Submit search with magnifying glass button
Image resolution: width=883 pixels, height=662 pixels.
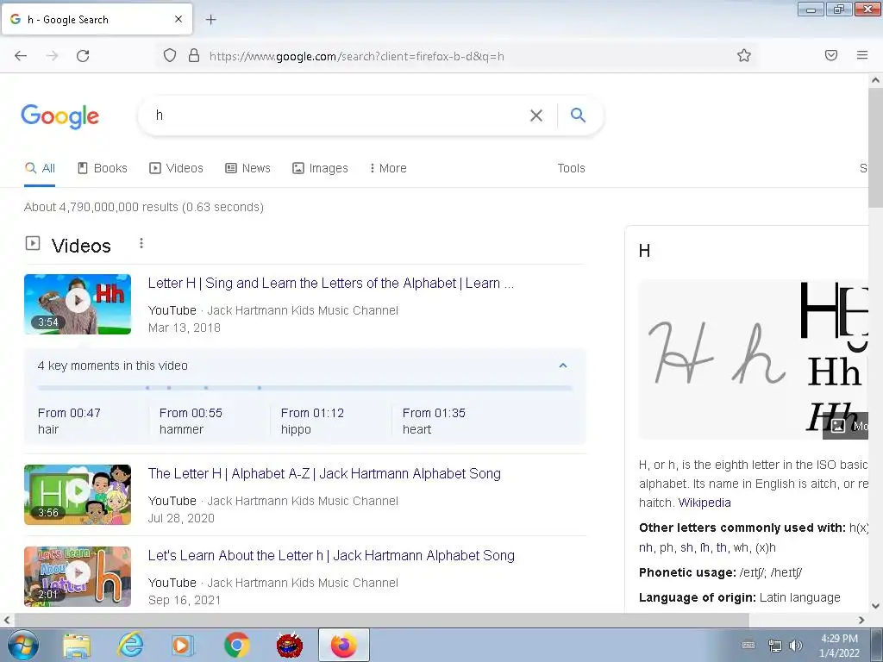click(x=578, y=115)
